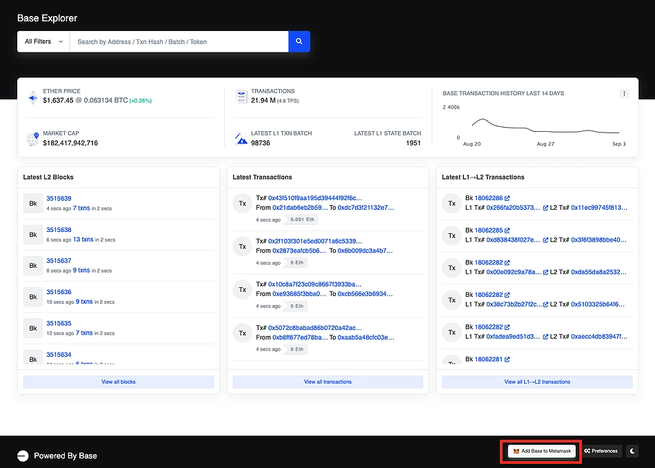Open block 3515639
Image resolution: width=655 pixels, height=468 pixels.
point(59,199)
